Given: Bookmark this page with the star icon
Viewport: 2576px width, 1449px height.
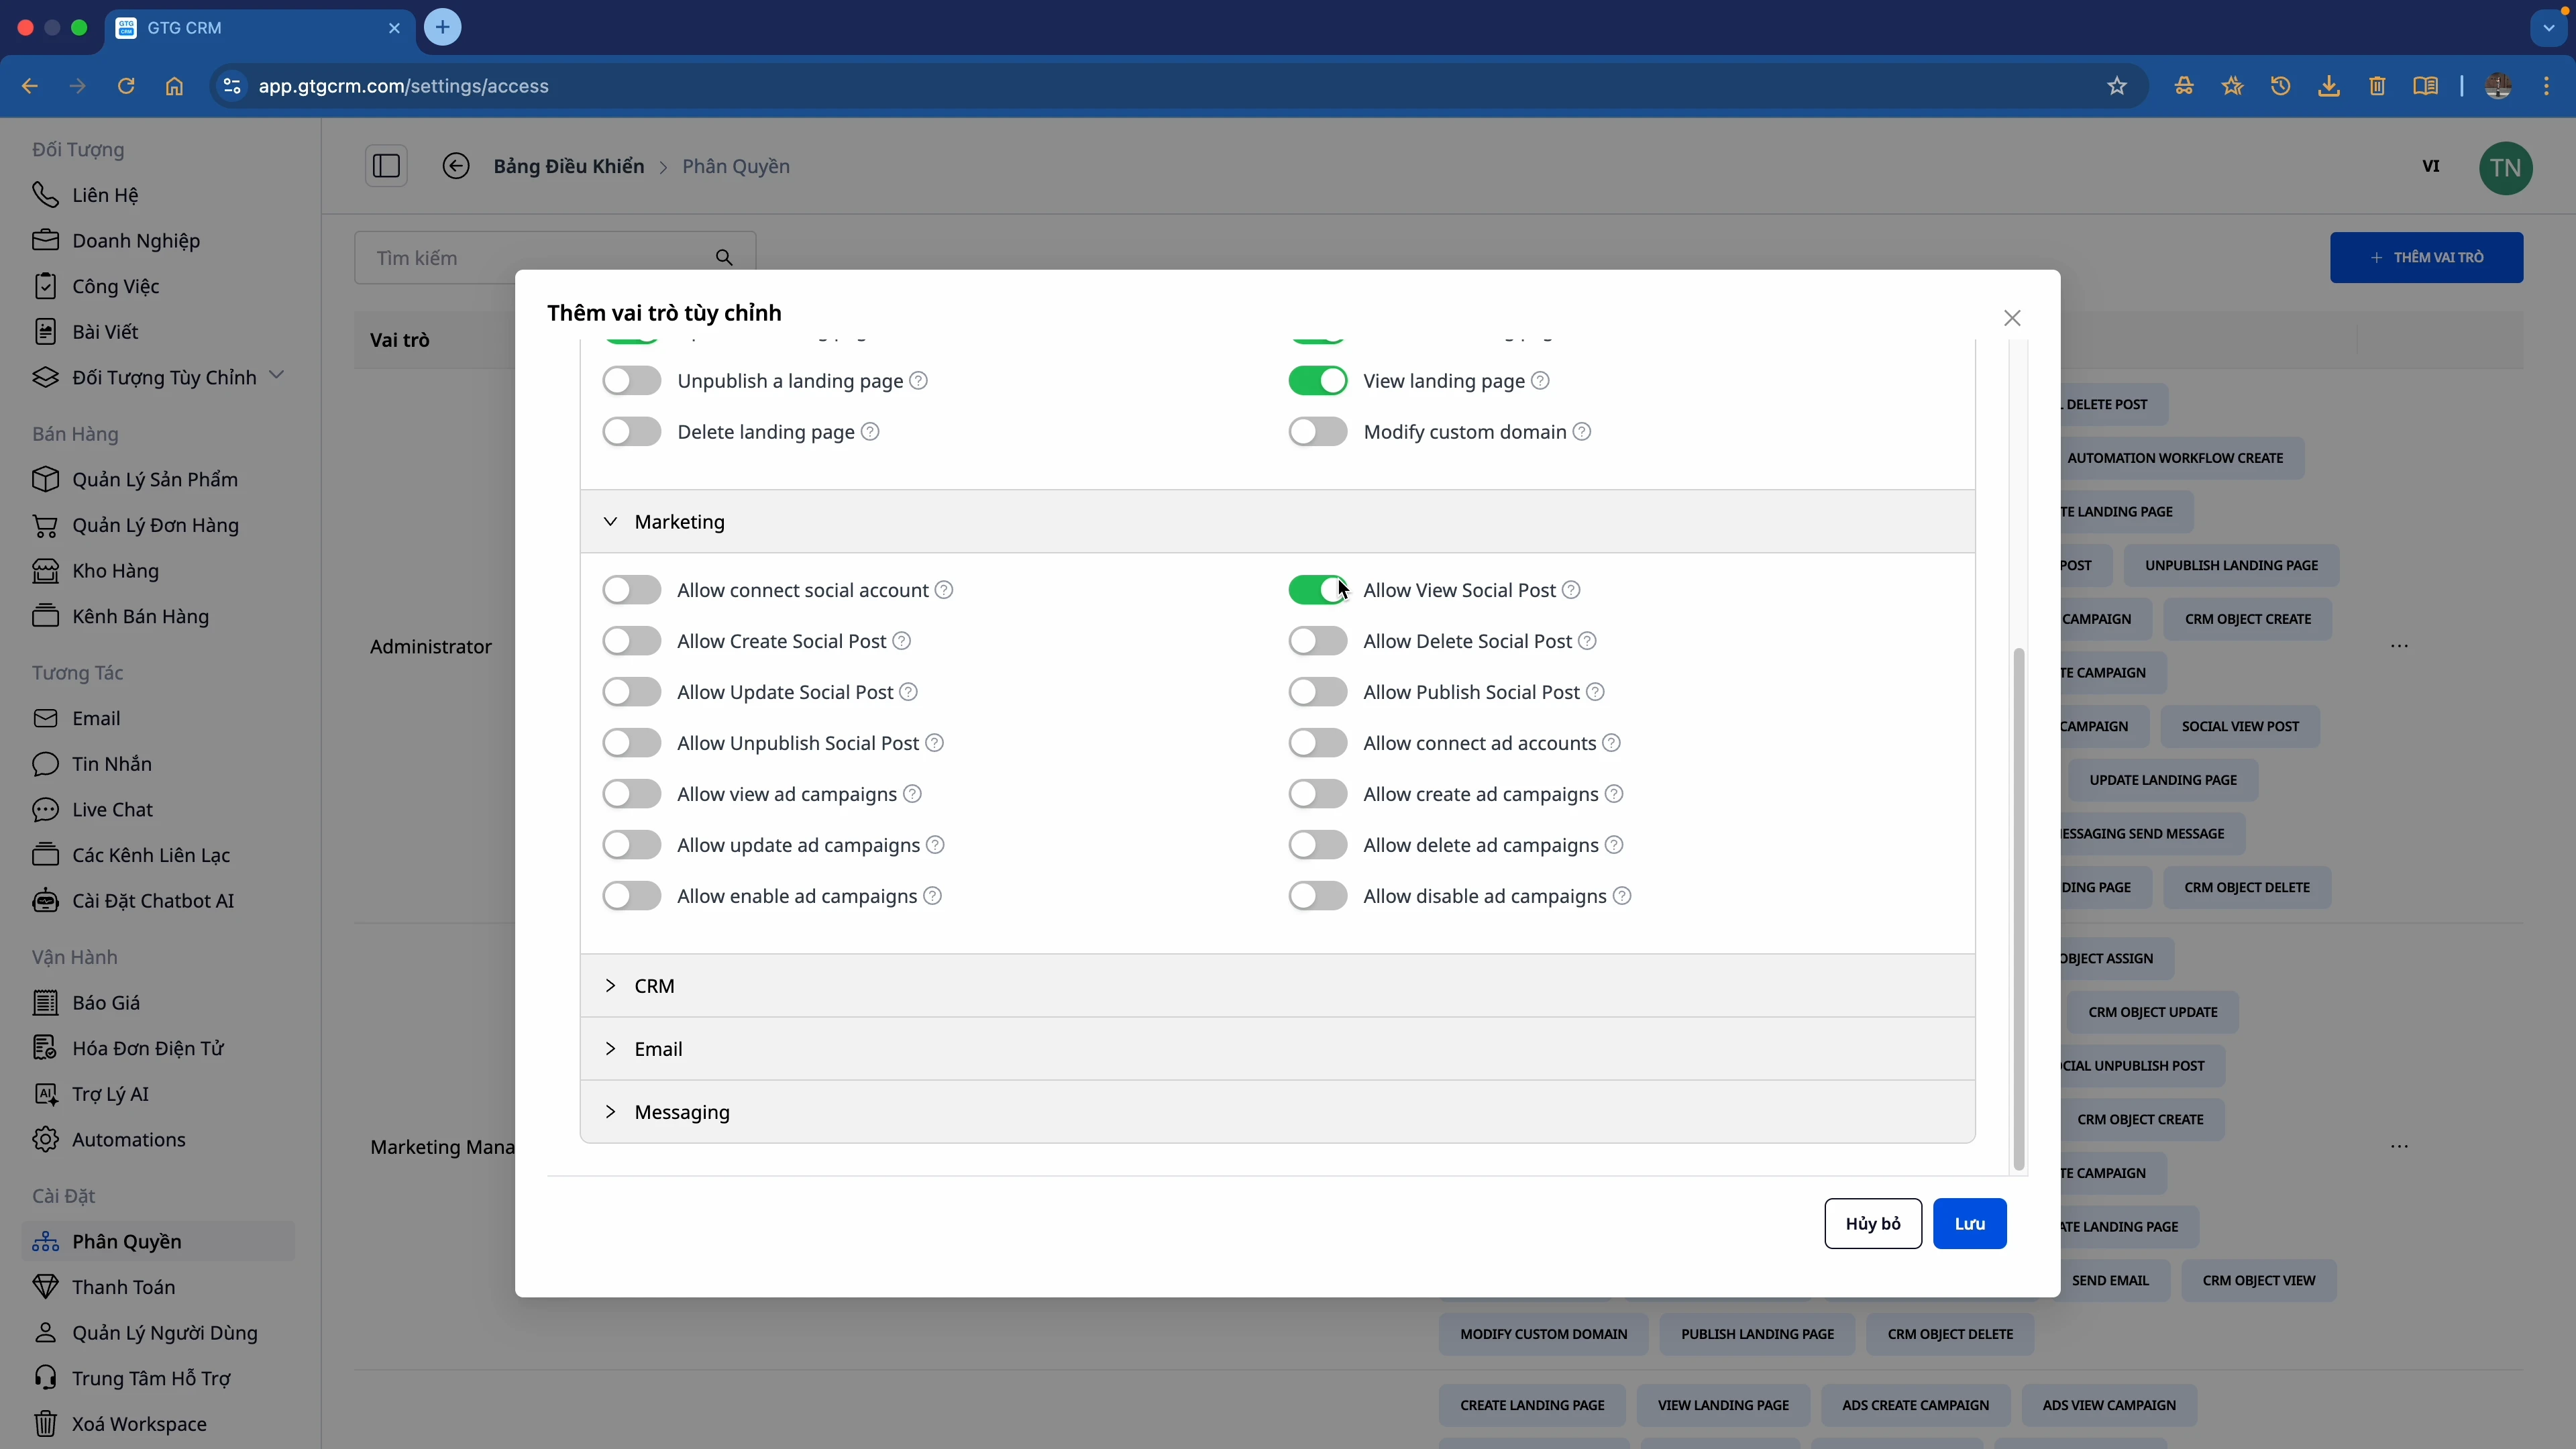Looking at the screenshot, I should 2117,86.
